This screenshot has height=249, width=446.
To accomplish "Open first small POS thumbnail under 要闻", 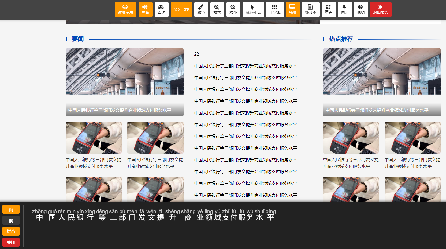I will (x=94, y=138).
